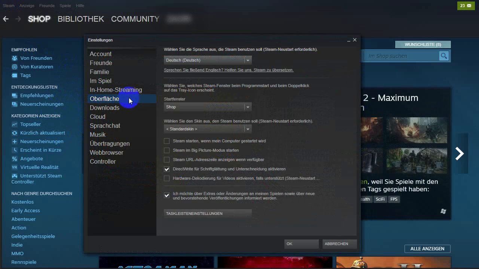This screenshot has height=269, width=479.
Task: Click the Empfehlungen icon
Action: point(14,96)
